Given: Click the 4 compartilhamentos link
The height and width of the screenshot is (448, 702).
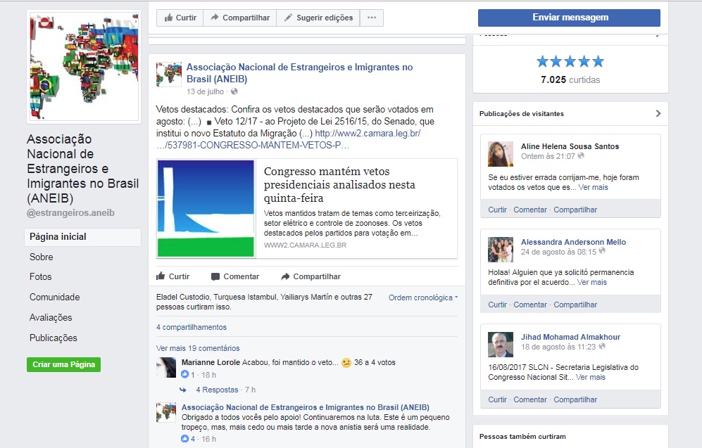Looking at the screenshot, I should click(x=192, y=327).
